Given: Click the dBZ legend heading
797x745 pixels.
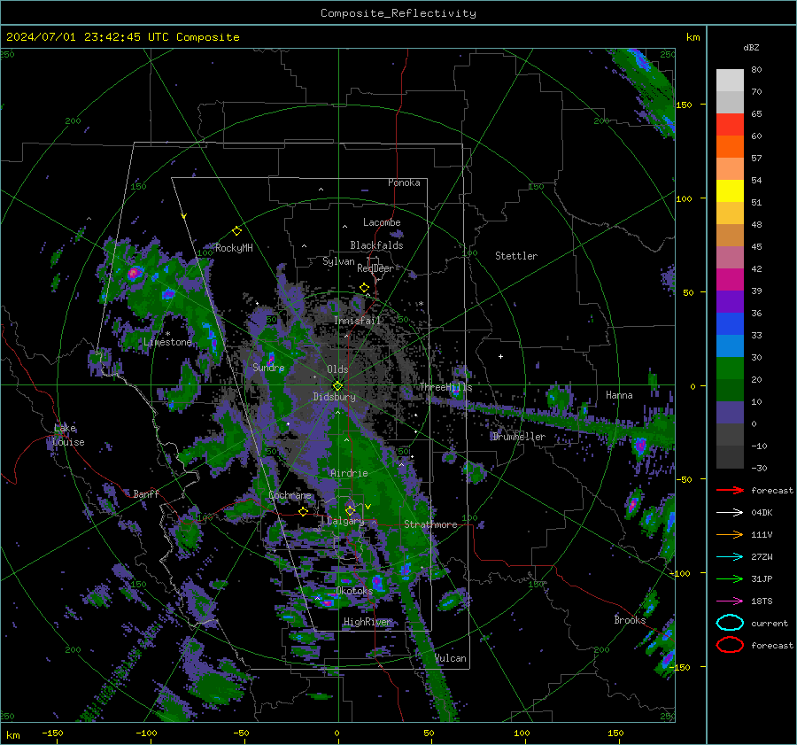Looking at the screenshot, I should [x=751, y=47].
